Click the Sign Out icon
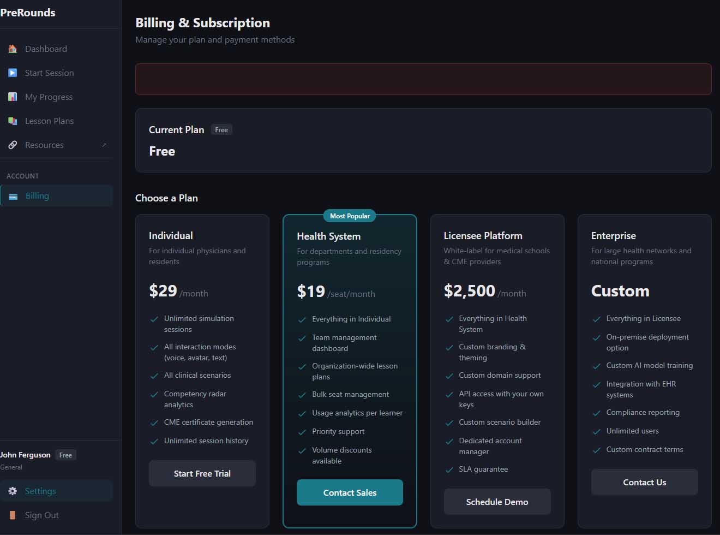Viewport: 720px width, 535px height. pyautogui.click(x=12, y=515)
